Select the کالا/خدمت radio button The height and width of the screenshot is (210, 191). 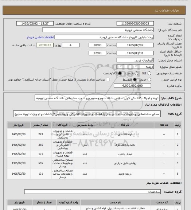(x=120, y=73)
